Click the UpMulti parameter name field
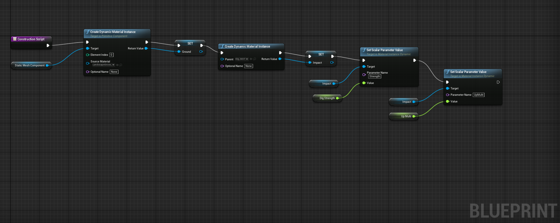Viewport: 560px width, 223px height. click(478, 95)
